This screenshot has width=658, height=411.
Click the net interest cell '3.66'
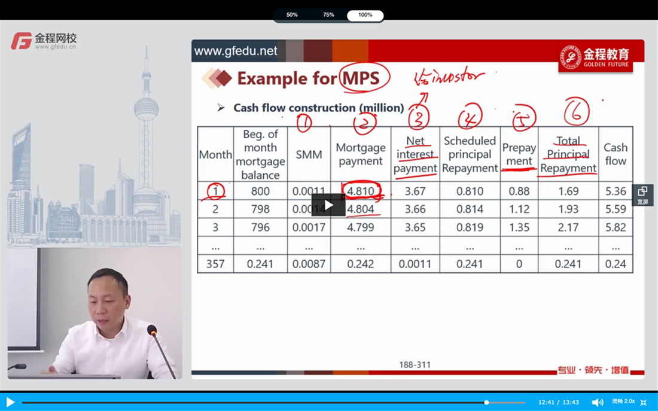coord(415,209)
